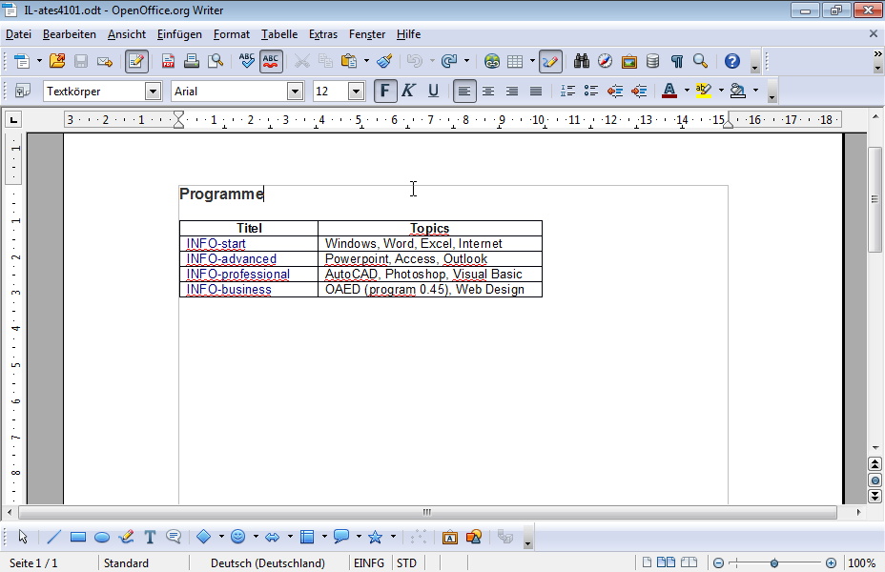The height and width of the screenshot is (572, 885).
Task: Open the highlighting color dropdown arrow
Action: click(721, 91)
